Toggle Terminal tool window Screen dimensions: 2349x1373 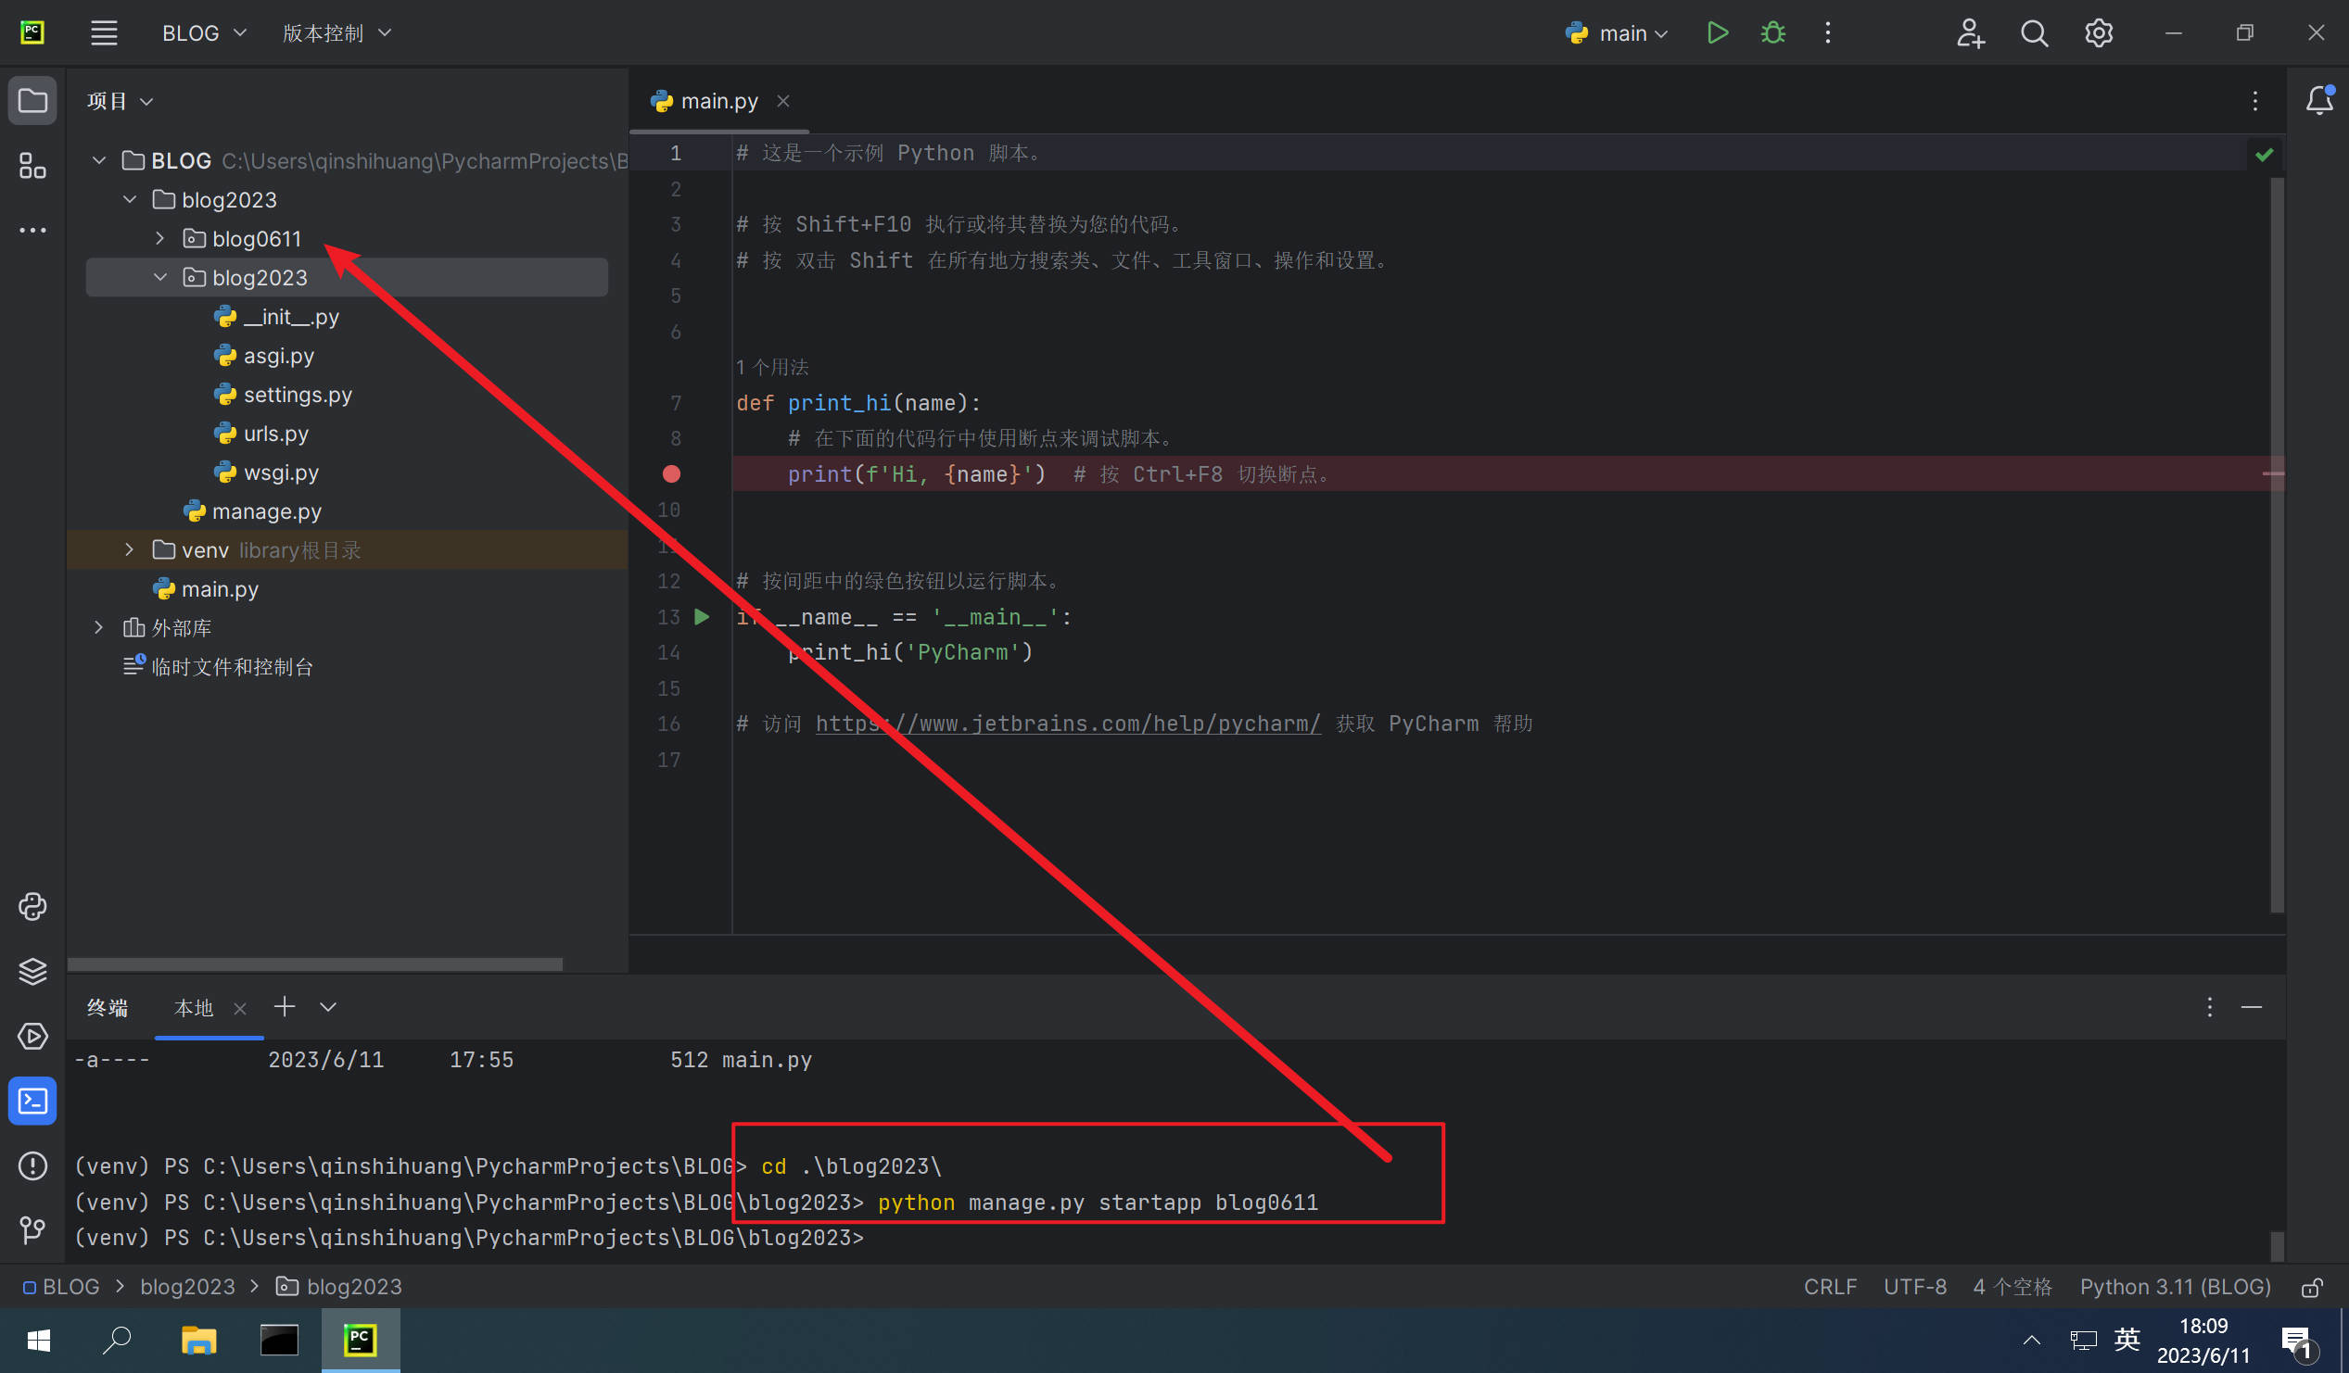click(32, 1101)
